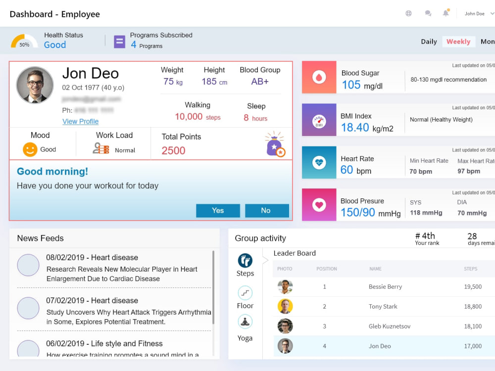
Task: Click the smiley Mood icon
Action: [30, 149]
